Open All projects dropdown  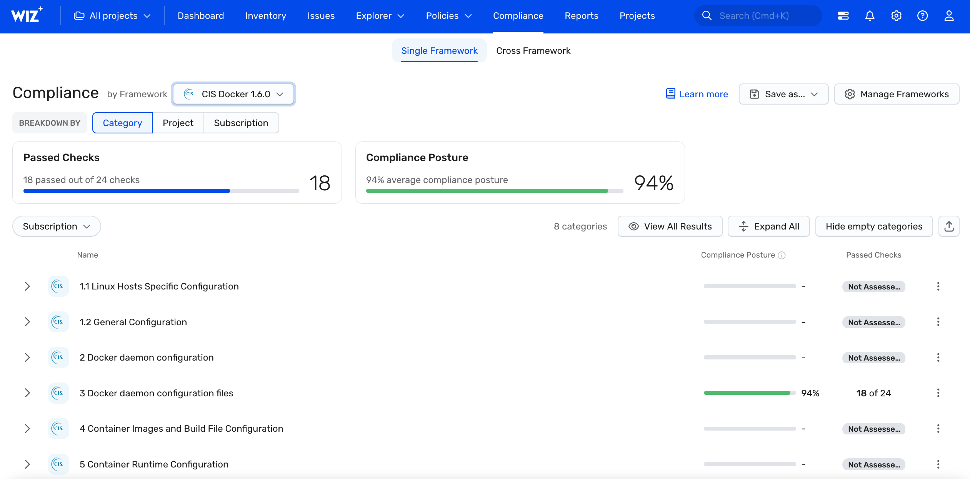pos(112,16)
